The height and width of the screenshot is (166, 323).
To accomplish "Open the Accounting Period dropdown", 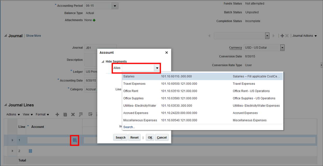I will [115, 6].
